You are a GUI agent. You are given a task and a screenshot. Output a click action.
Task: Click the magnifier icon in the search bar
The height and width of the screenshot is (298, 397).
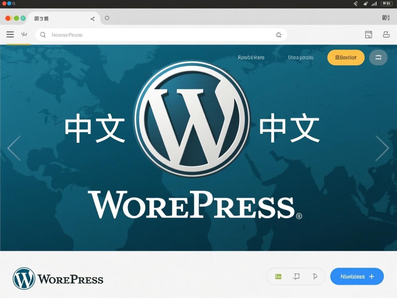coord(43,34)
